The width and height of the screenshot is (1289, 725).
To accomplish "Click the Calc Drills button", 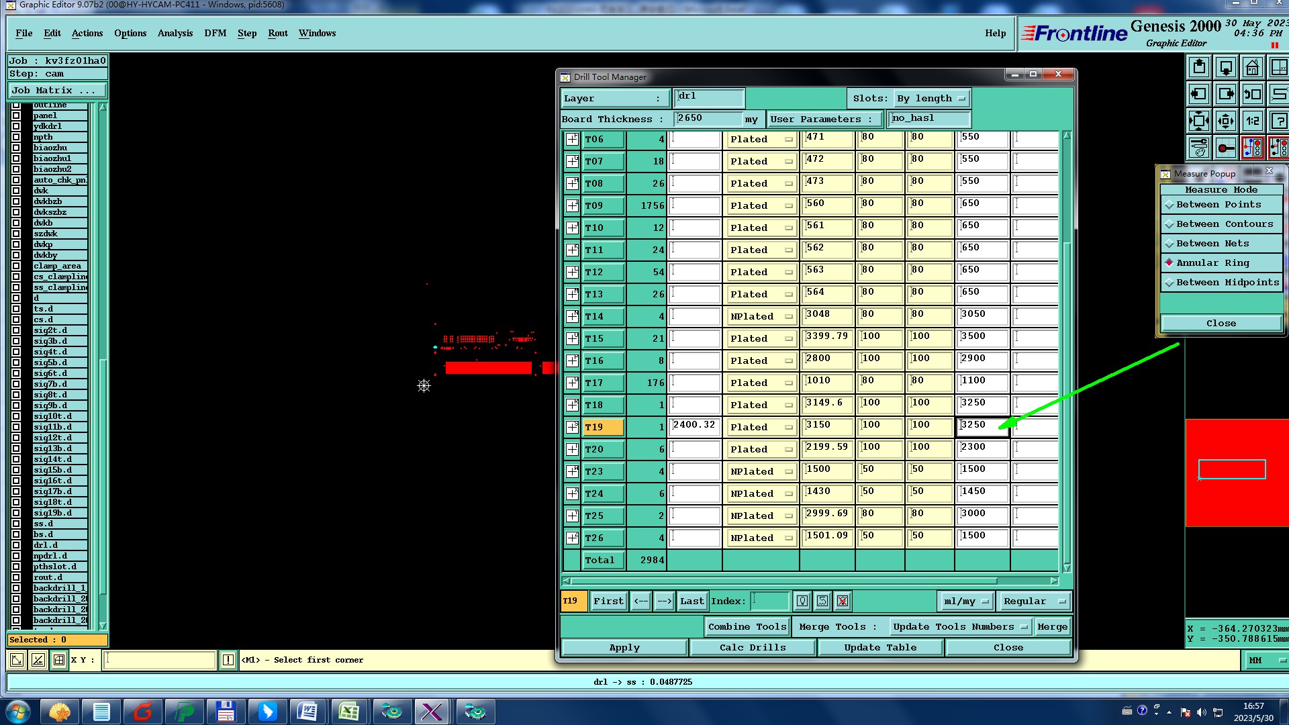I will point(752,648).
